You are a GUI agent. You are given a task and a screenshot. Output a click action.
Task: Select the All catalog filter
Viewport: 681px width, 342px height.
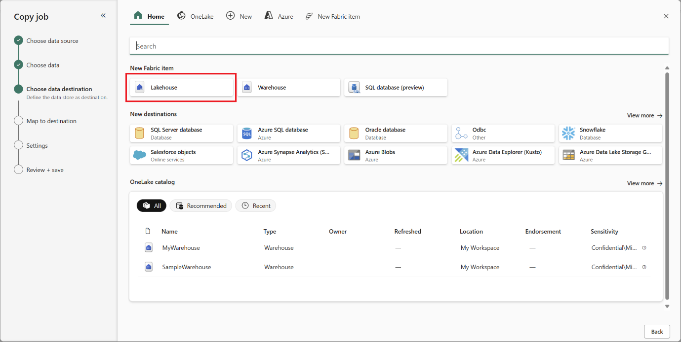click(152, 205)
